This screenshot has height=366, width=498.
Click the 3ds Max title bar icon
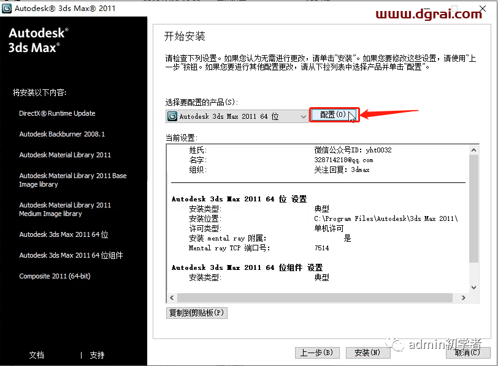[7, 9]
